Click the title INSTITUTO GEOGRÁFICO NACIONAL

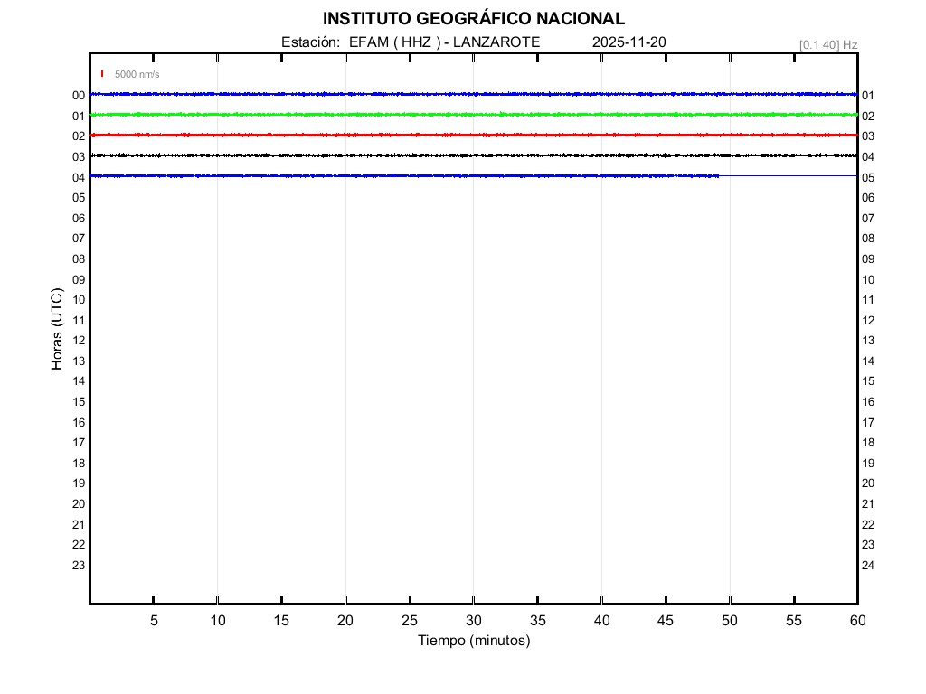pos(473,19)
